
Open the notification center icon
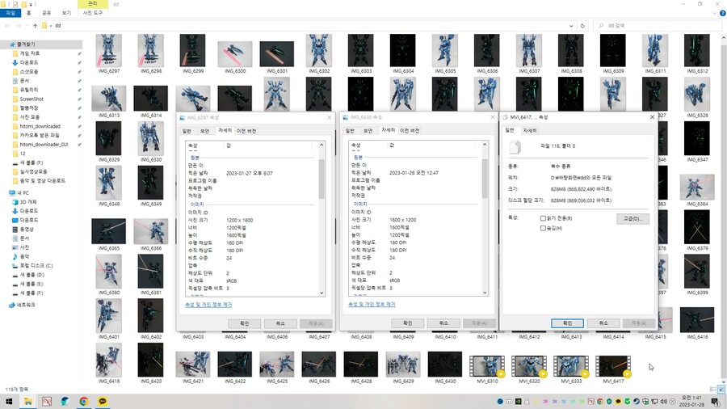point(716,402)
